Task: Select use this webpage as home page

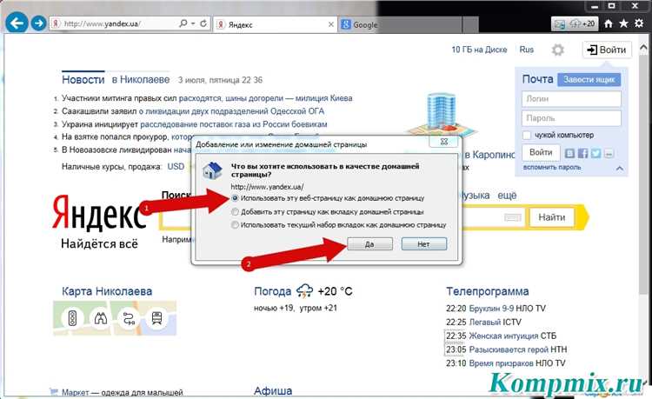Action: pos(235,198)
